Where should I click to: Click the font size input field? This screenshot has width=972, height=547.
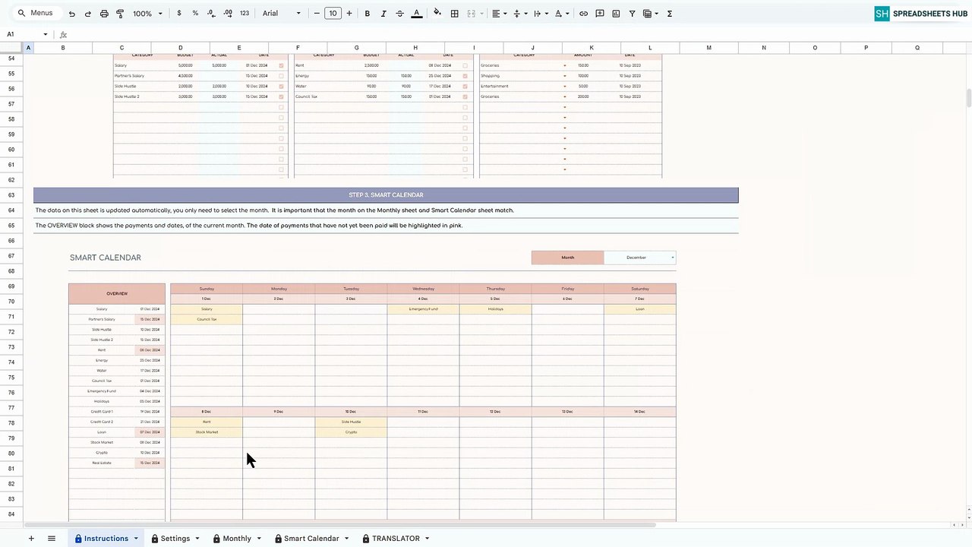click(333, 14)
